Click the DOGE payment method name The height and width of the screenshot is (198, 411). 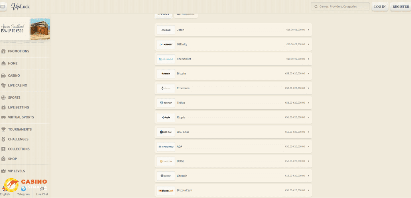coord(181,161)
